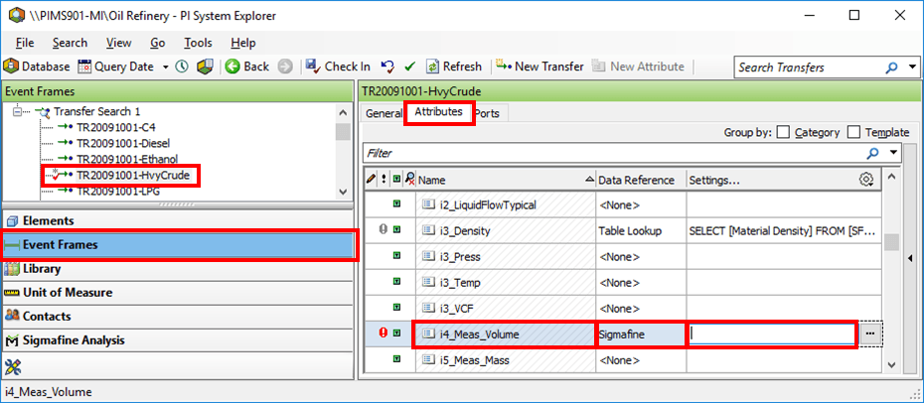Click the globe cube toolbar icon

(205, 67)
